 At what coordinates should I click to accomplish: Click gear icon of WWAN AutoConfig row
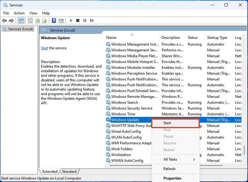[x=108, y=160]
